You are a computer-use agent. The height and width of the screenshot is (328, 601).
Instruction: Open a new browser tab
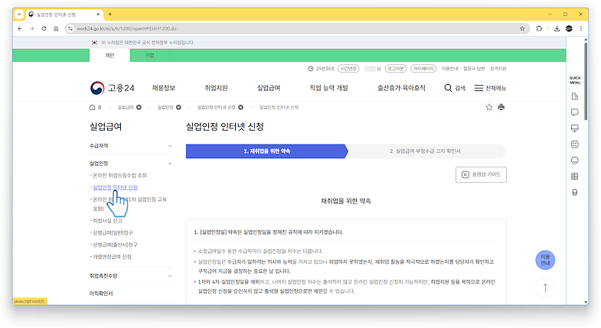coord(110,15)
